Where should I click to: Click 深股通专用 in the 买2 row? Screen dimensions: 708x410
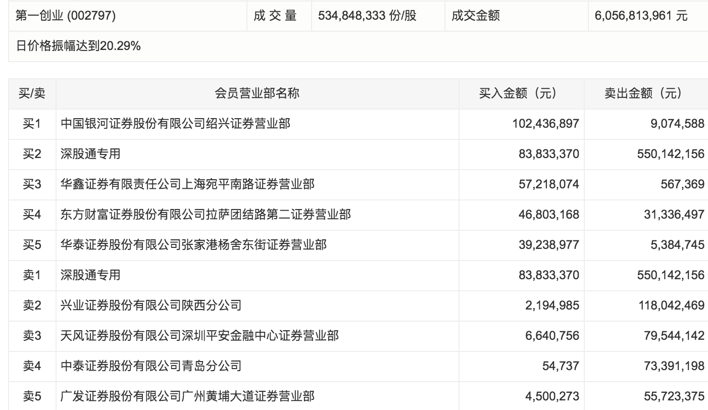point(90,154)
